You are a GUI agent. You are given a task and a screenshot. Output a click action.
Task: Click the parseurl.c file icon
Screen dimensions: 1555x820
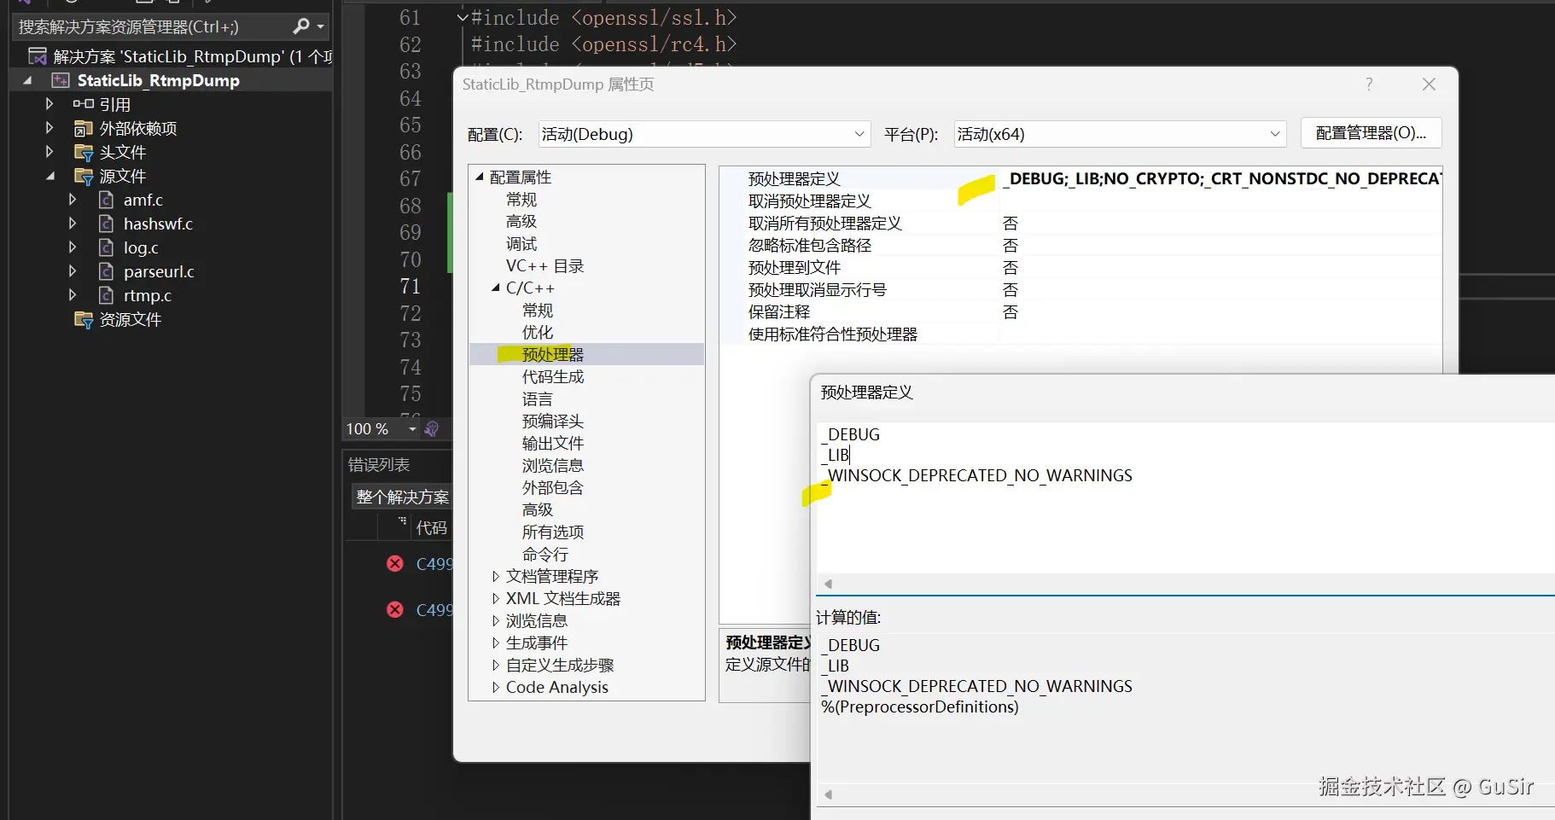pos(107,271)
